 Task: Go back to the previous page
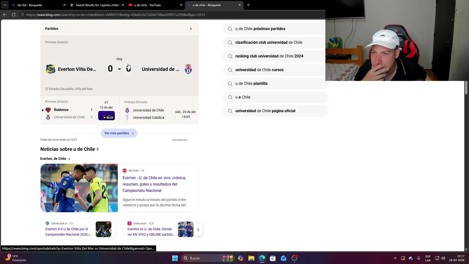coord(5,15)
